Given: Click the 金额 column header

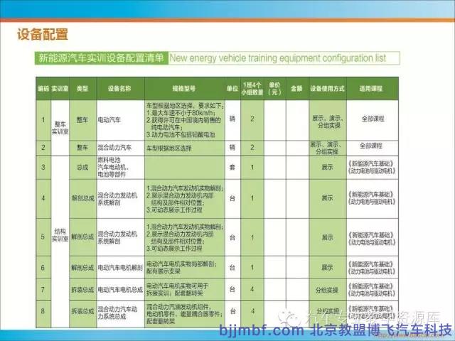Looking at the screenshot, I should (x=296, y=89).
